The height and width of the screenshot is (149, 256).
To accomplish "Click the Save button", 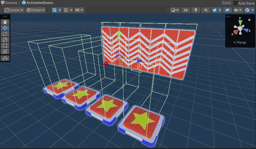I will coord(226,3).
